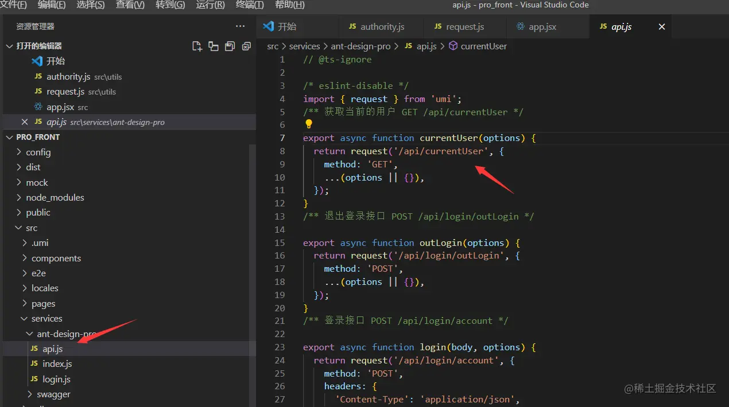The height and width of the screenshot is (407, 729).
Task: Click the VS Code logo beside 开始 in open editors
Action: point(37,61)
